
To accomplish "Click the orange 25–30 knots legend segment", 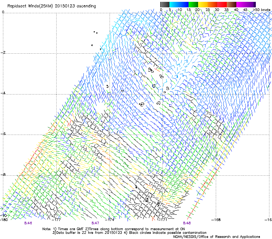I will (x=212, y=4).
